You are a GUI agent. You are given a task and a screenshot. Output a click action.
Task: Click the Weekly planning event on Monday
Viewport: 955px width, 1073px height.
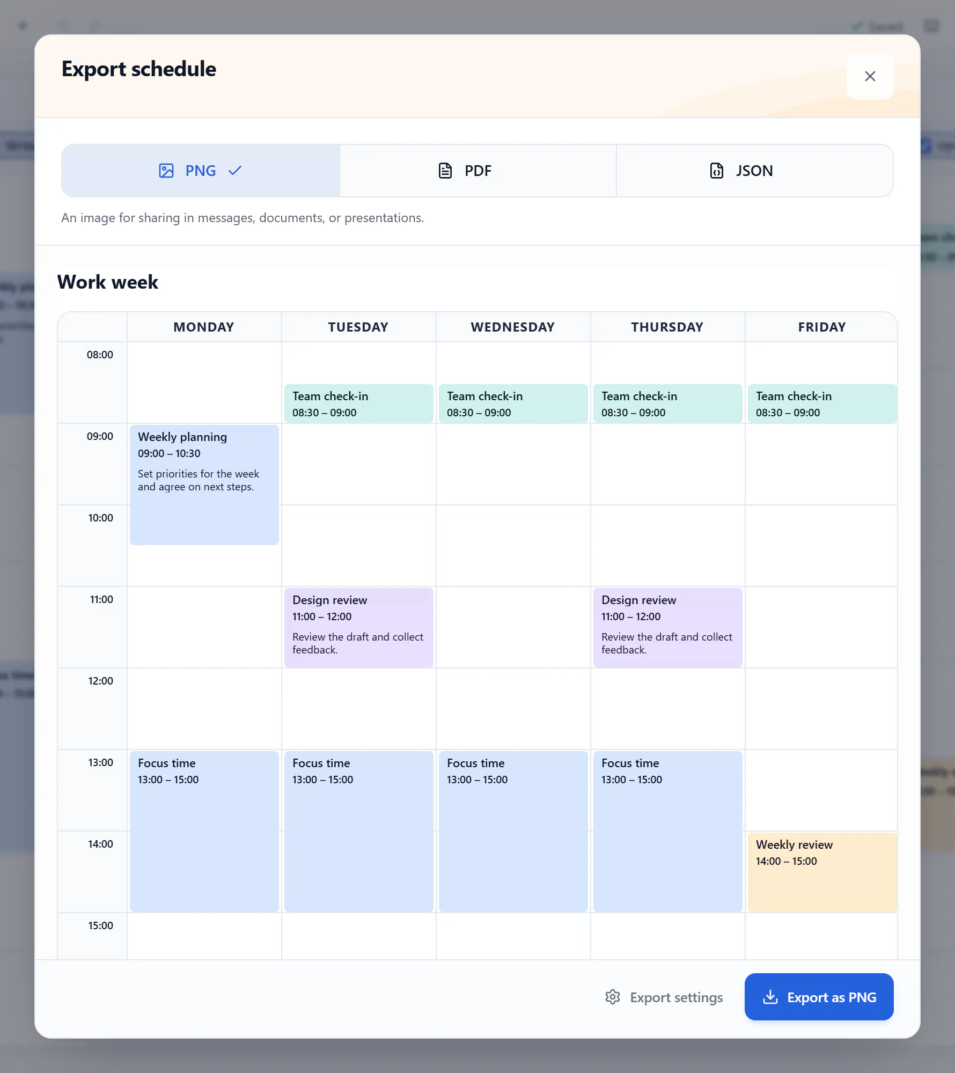coord(204,485)
